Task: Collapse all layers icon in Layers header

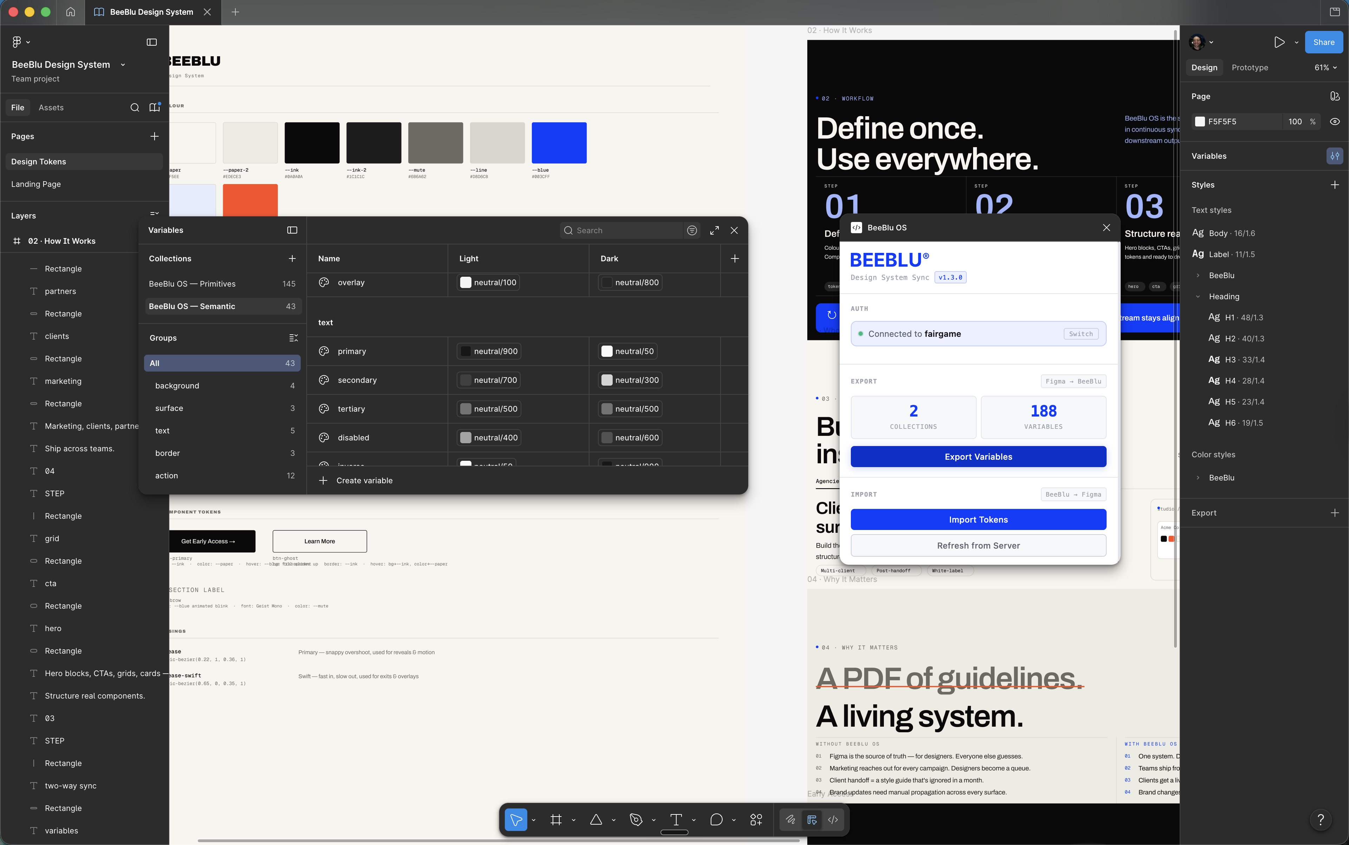Action: tap(155, 214)
